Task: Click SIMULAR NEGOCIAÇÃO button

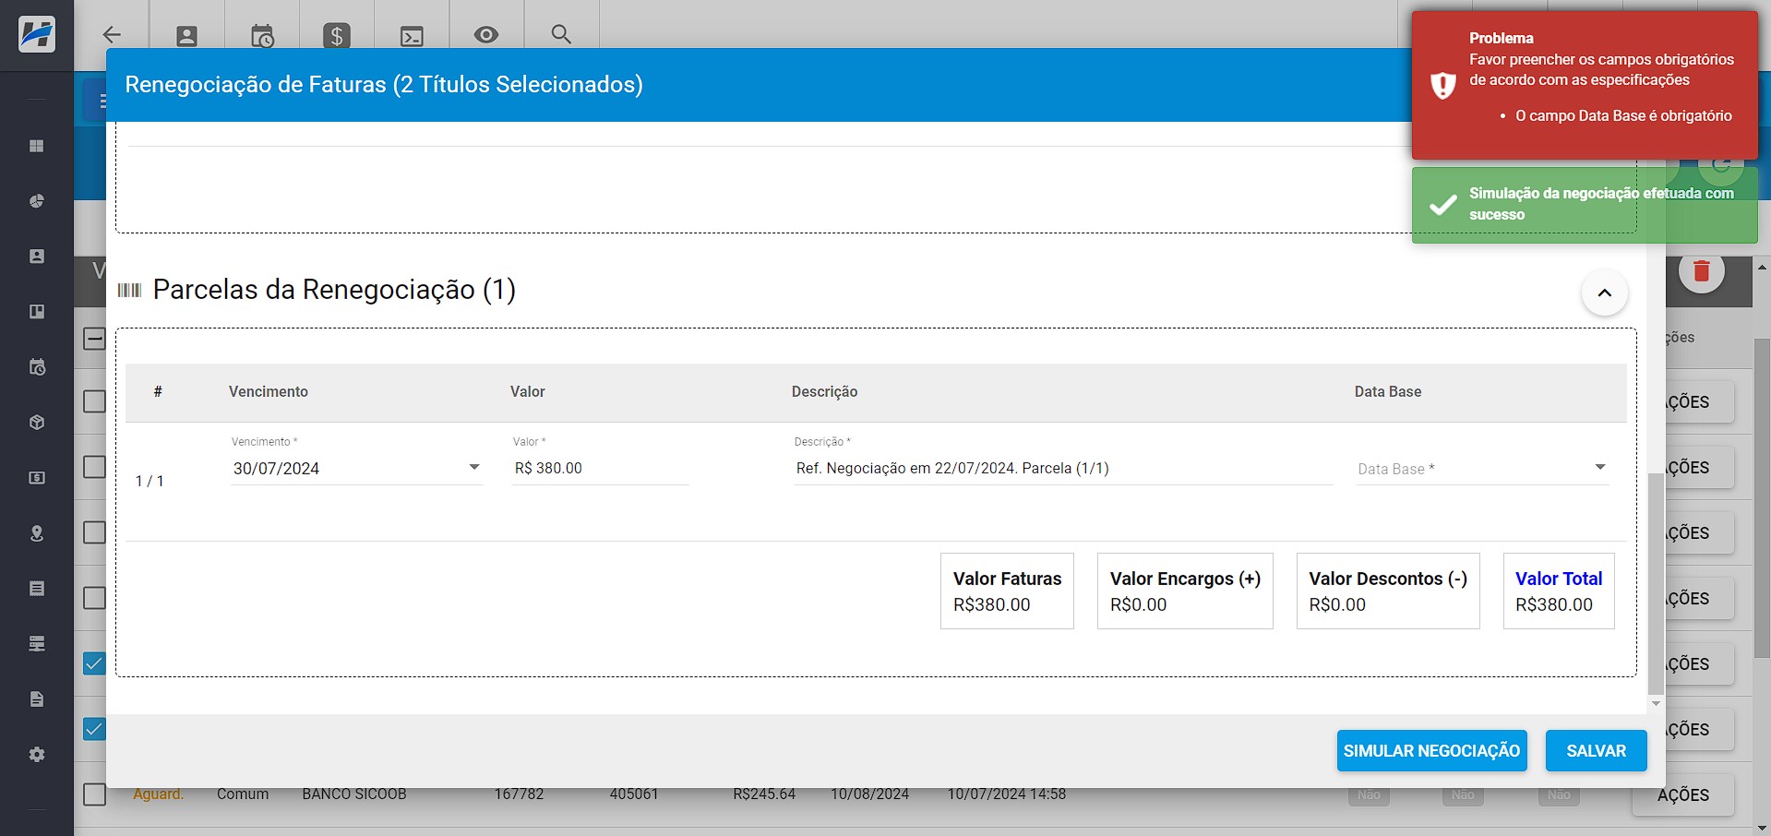Action: 1431,751
